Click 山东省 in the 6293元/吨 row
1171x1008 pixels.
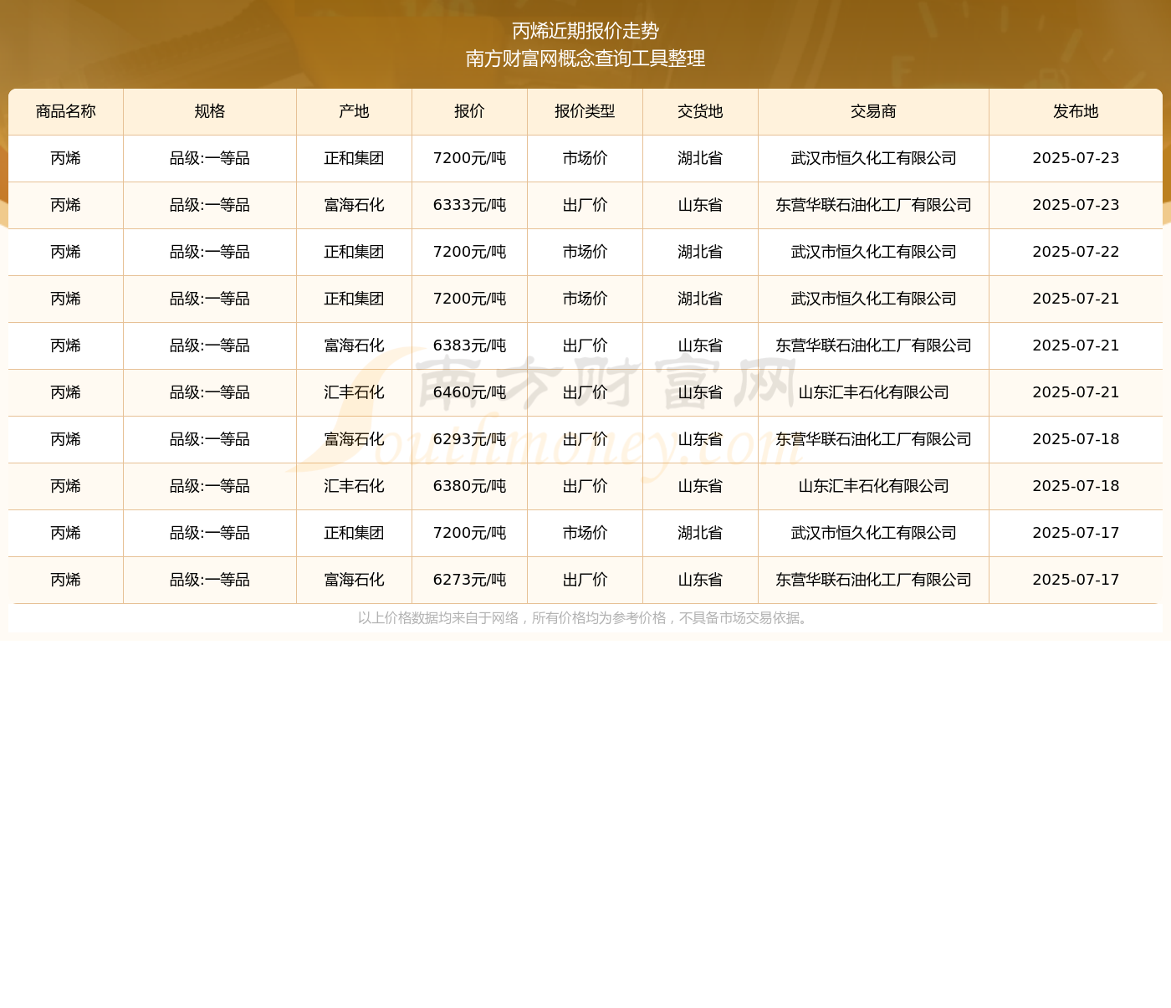pyautogui.click(x=700, y=439)
